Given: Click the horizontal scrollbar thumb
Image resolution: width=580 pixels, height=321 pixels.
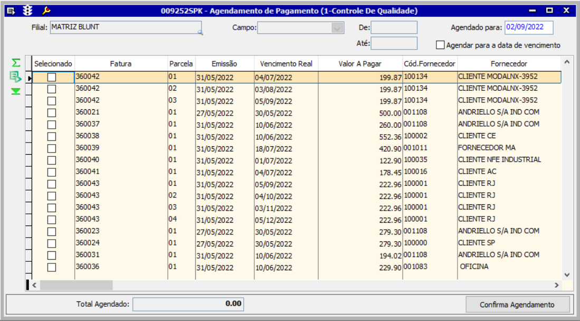Looking at the screenshot, I should pos(76,285).
